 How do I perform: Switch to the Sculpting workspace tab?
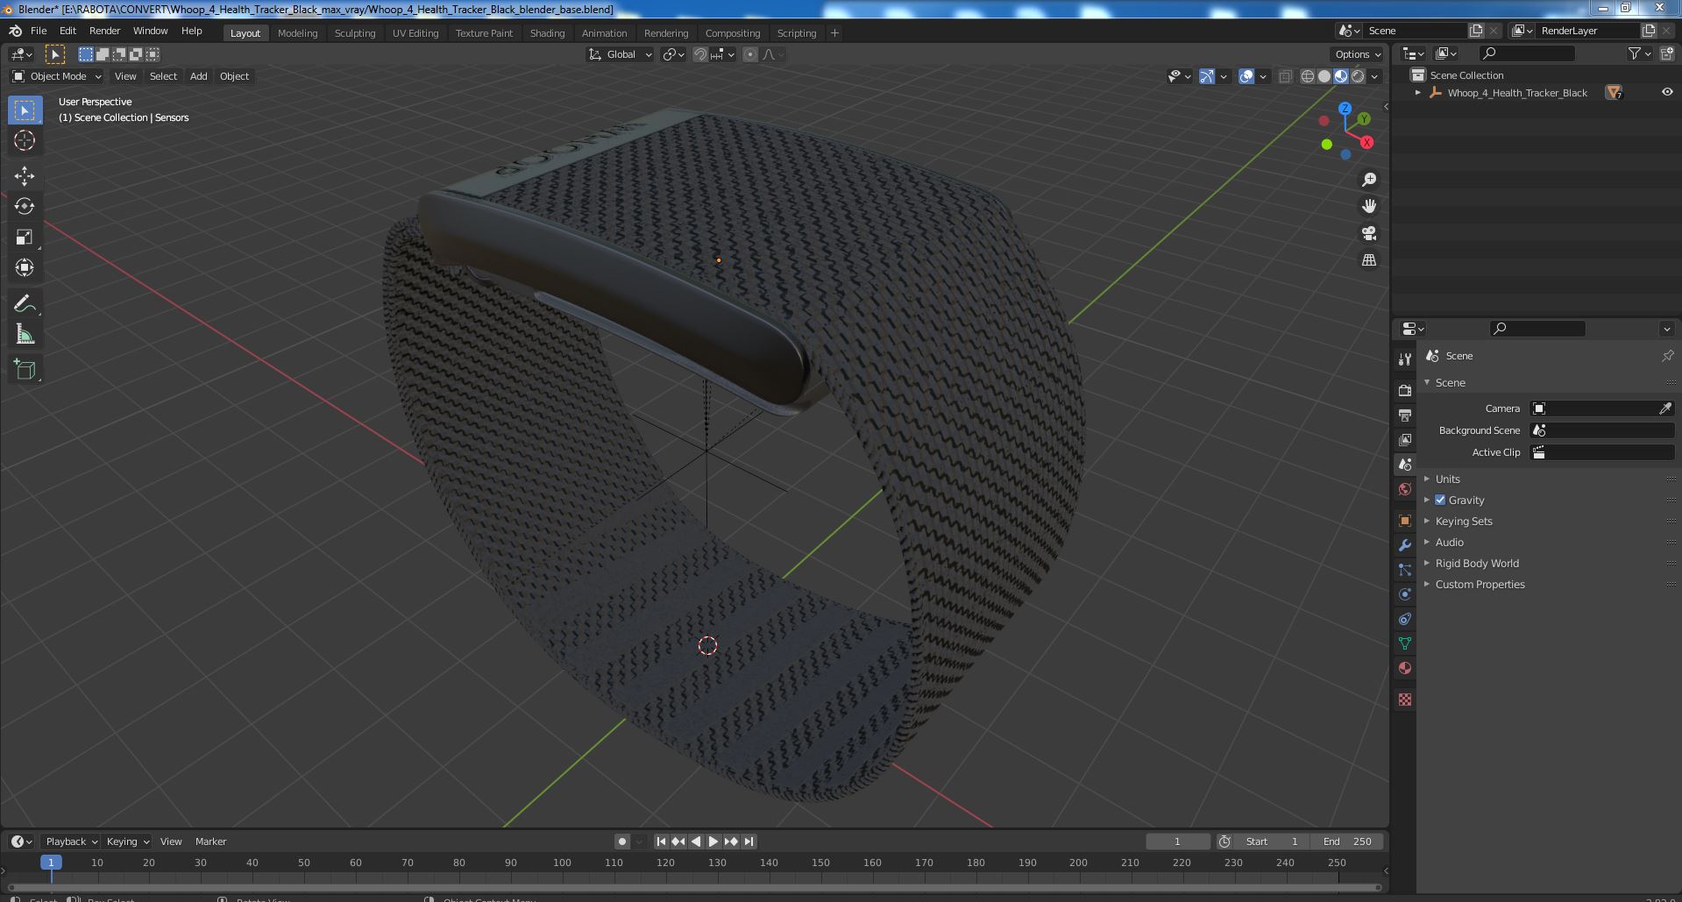355,33
